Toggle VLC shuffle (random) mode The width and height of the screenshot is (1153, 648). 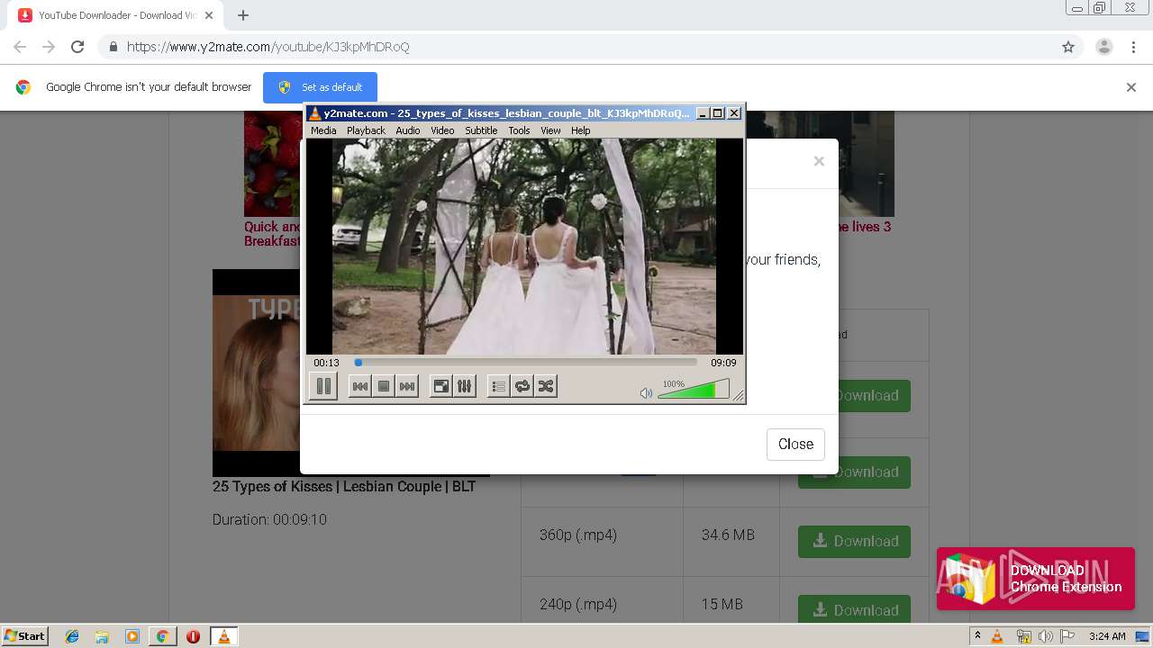pyautogui.click(x=545, y=386)
